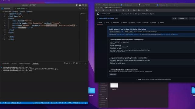This screenshot has height=109, width=195.
Task: Open Codespaces in GitHub top navigation
Action: (138, 14)
